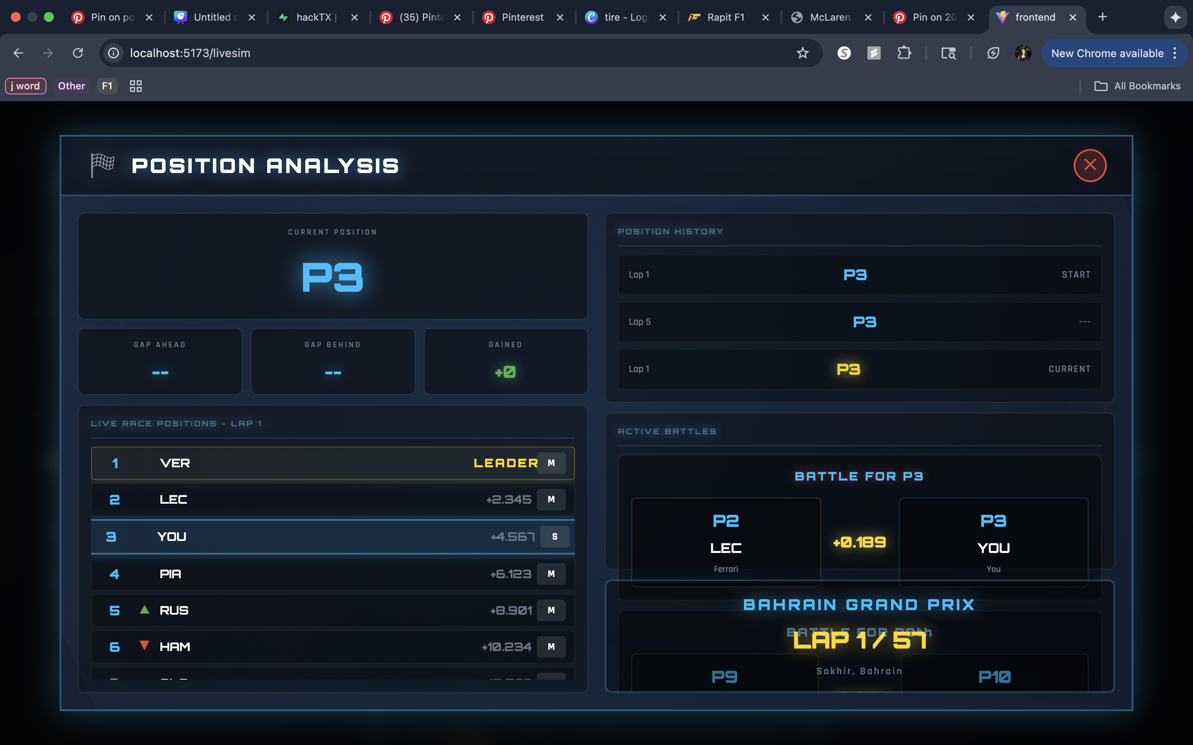Click New Chrome available button
This screenshot has width=1193, height=745.
tap(1107, 53)
